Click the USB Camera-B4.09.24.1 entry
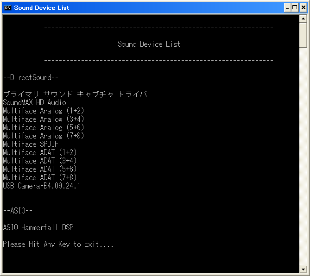 pos(42,186)
